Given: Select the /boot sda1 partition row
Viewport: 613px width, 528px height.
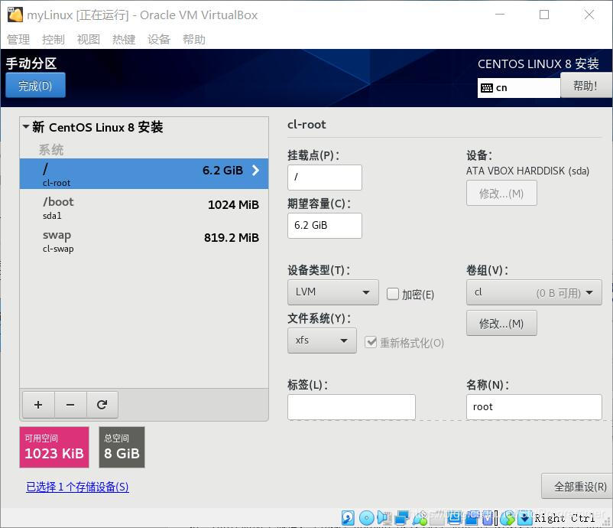Looking at the screenshot, I should point(144,208).
